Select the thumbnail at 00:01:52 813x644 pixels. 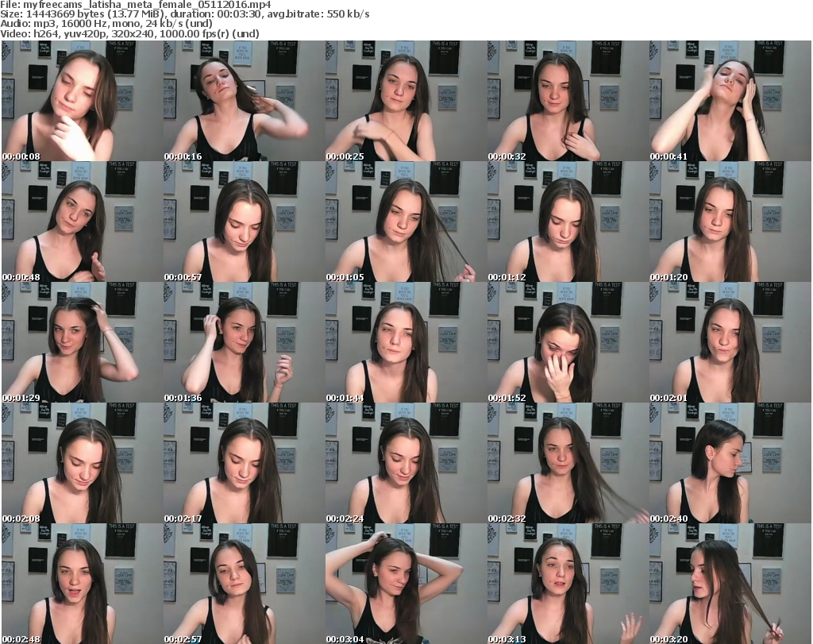[x=568, y=342]
